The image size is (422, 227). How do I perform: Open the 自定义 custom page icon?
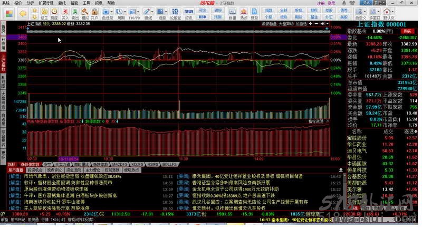[x=359, y=12]
